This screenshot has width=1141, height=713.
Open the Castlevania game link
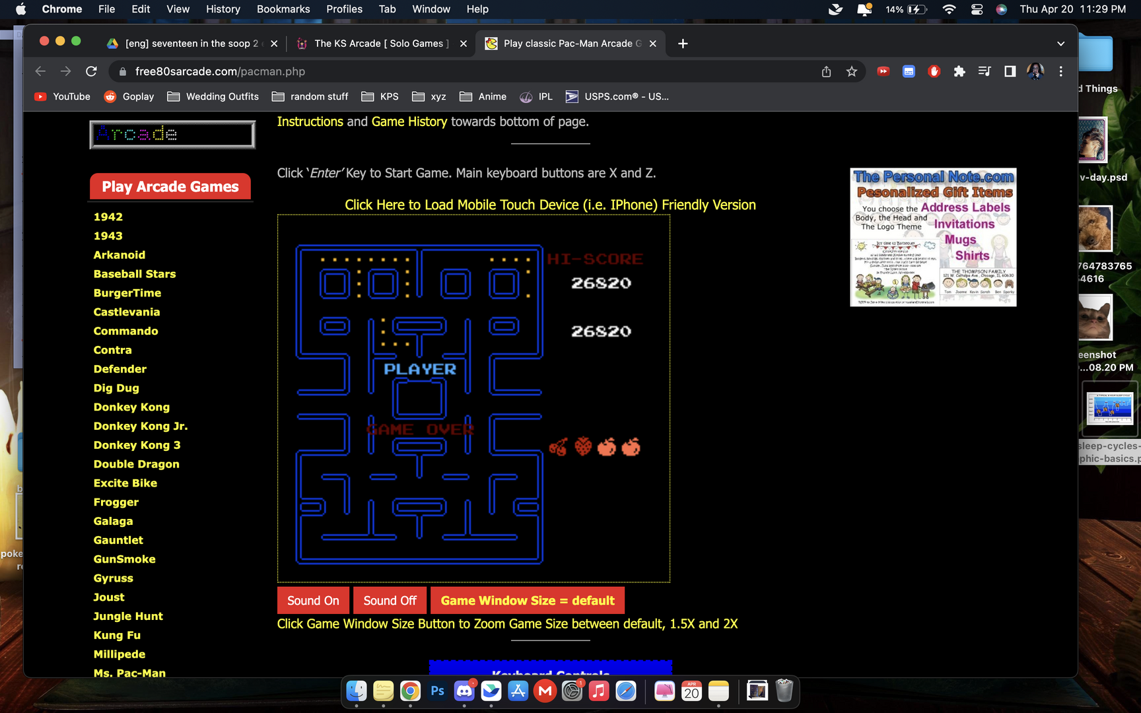click(x=127, y=312)
